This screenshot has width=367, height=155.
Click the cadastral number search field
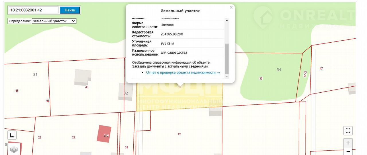(x=34, y=10)
